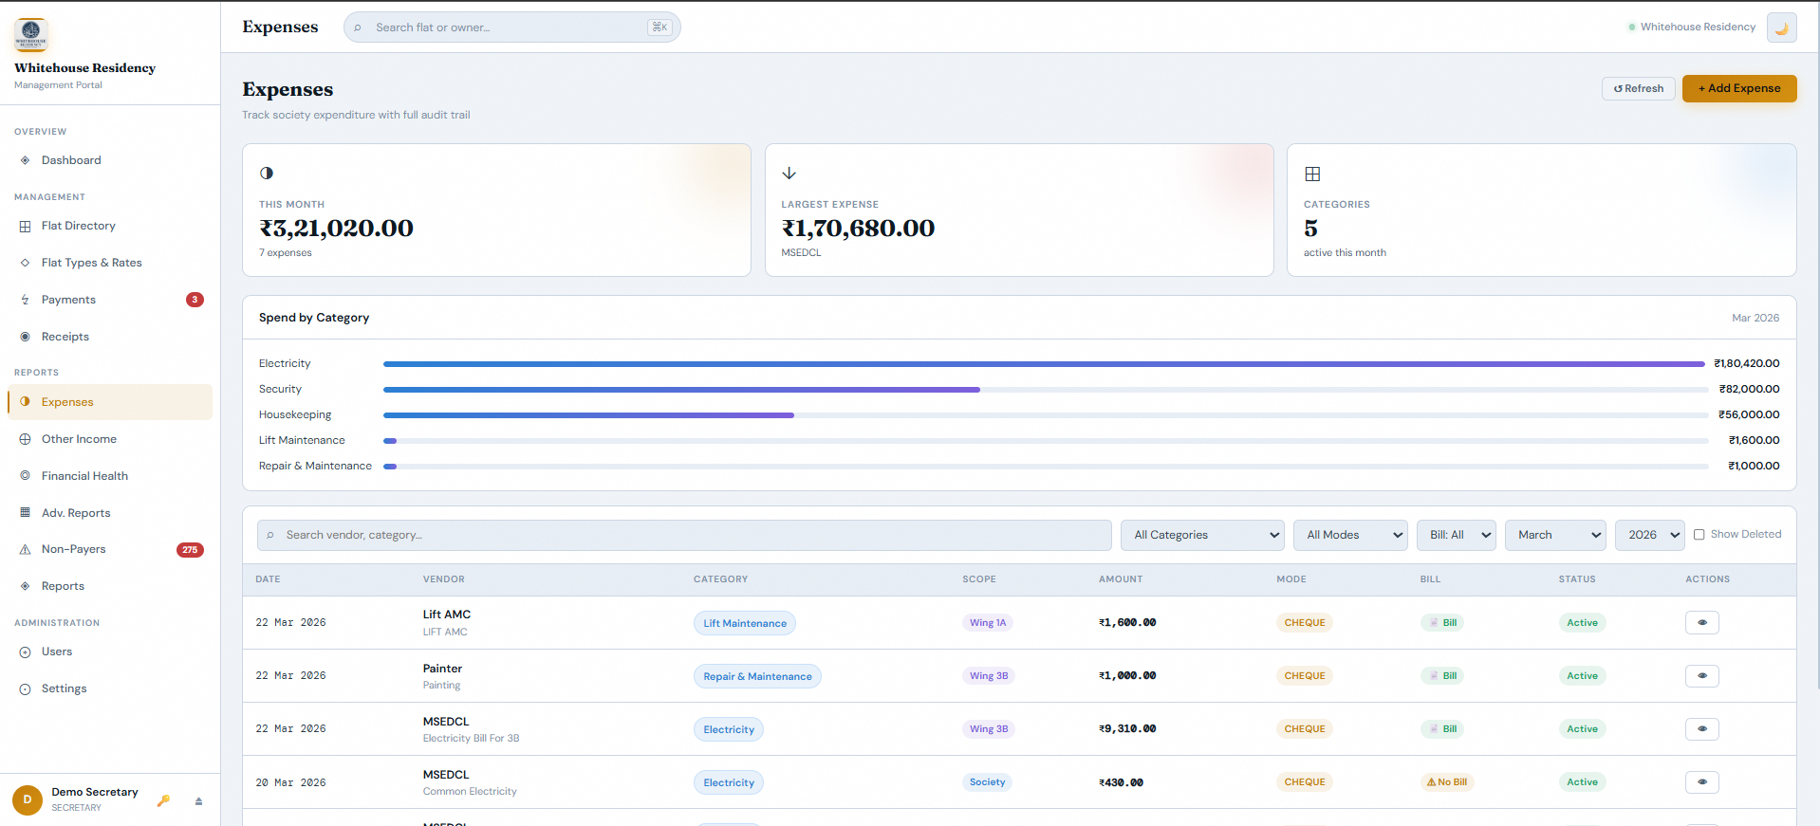Click the Financial Health icon
Viewport: 1820px width, 826px height.
(25, 476)
